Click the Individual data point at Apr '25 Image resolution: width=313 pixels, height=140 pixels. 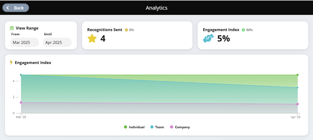[x=297, y=75]
